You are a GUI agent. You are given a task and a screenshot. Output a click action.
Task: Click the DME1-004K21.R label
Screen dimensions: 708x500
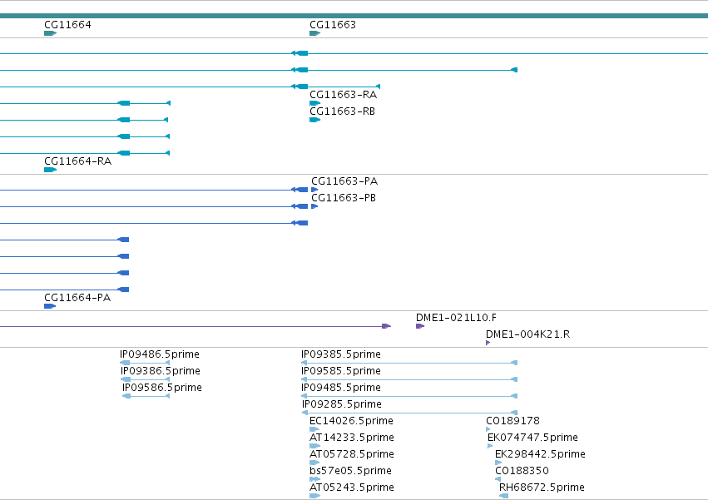(x=527, y=334)
